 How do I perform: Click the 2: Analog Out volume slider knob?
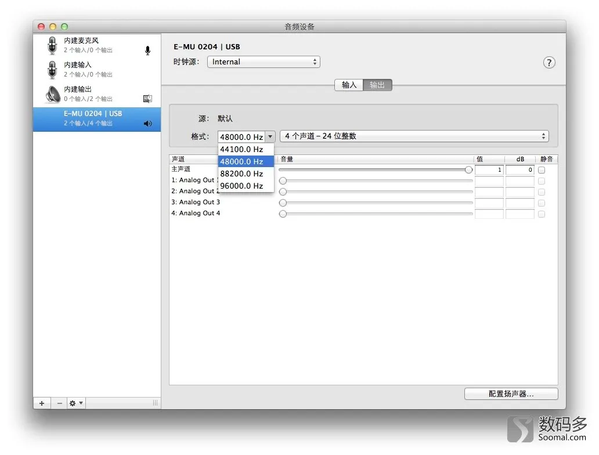coord(283,192)
